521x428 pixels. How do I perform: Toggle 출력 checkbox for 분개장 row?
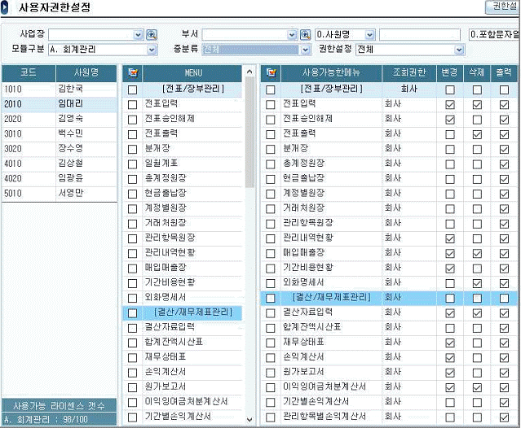[x=504, y=149]
